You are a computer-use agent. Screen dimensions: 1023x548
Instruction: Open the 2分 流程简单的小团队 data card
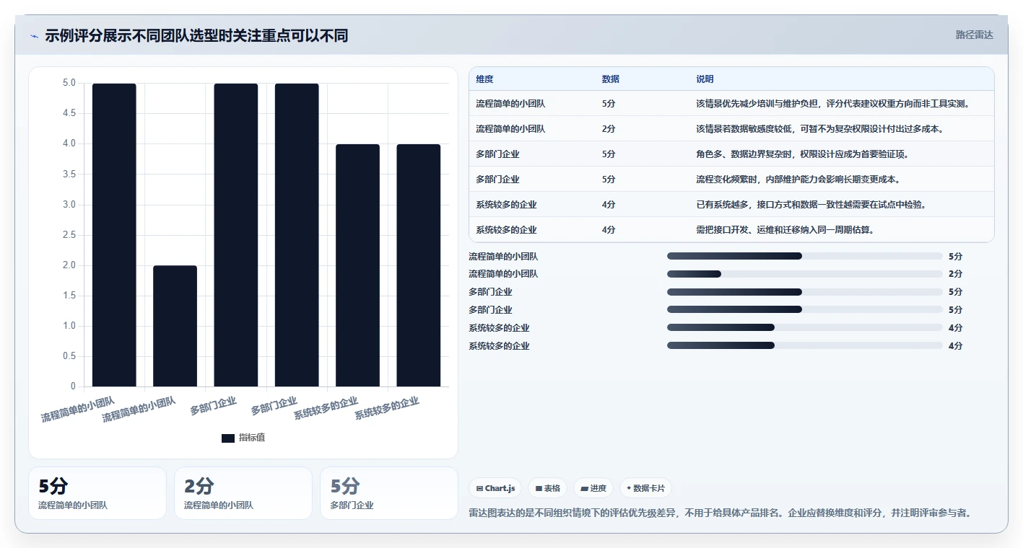coord(243,493)
